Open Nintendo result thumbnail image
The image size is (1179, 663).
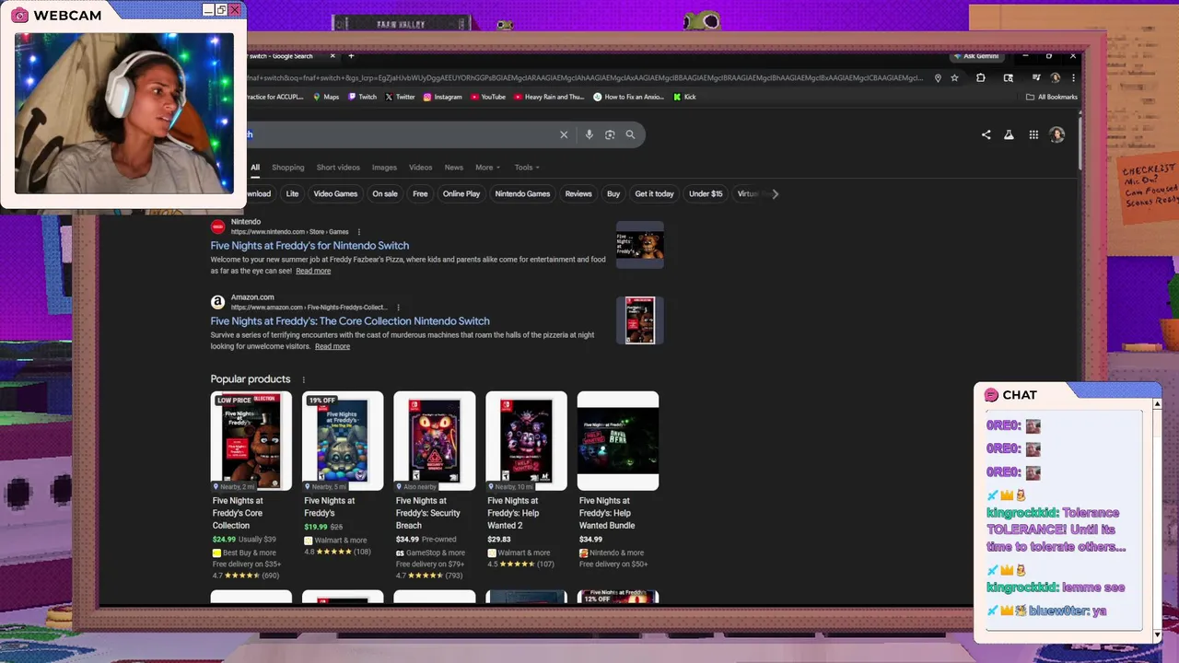(x=640, y=245)
